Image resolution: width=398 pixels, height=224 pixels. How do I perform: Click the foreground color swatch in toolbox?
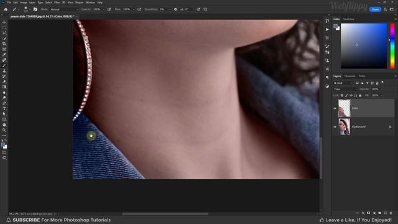coord(2,145)
